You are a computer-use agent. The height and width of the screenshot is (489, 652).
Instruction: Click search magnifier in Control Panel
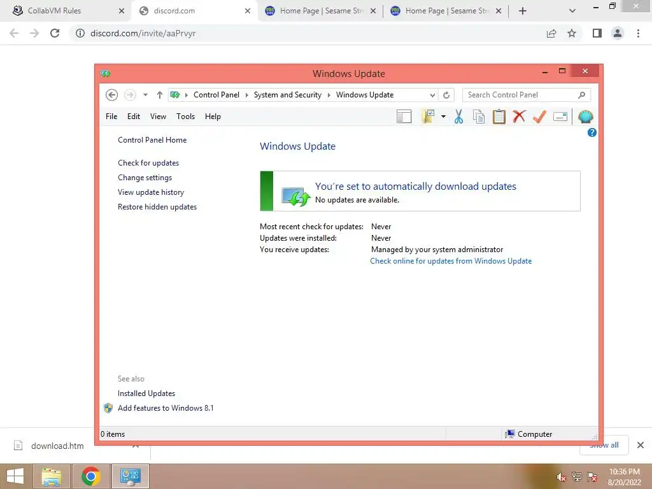click(x=582, y=95)
